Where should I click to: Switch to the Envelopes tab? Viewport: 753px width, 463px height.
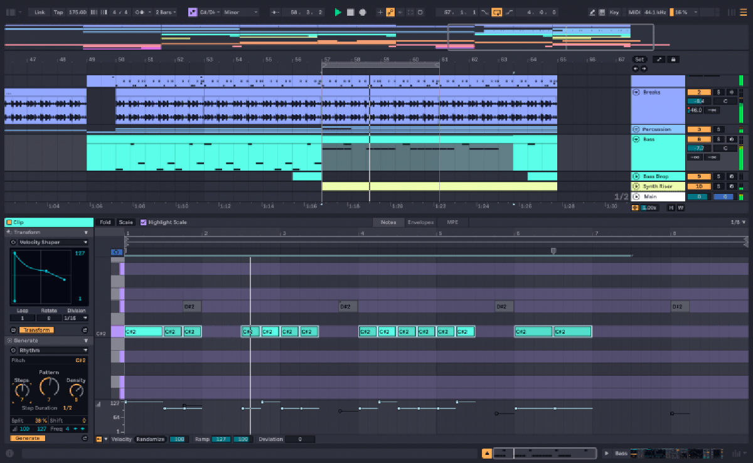(x=420, y=222)
